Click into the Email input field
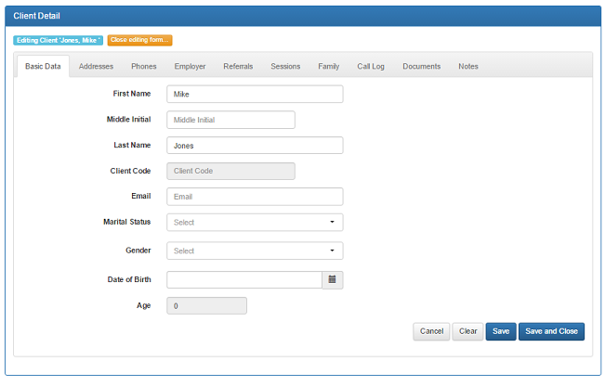 click(255, 197)
